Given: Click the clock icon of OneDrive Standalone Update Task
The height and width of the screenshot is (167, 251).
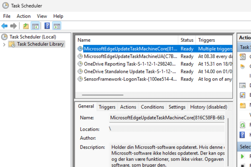Looking at the screenshot, I should [80, 71].
